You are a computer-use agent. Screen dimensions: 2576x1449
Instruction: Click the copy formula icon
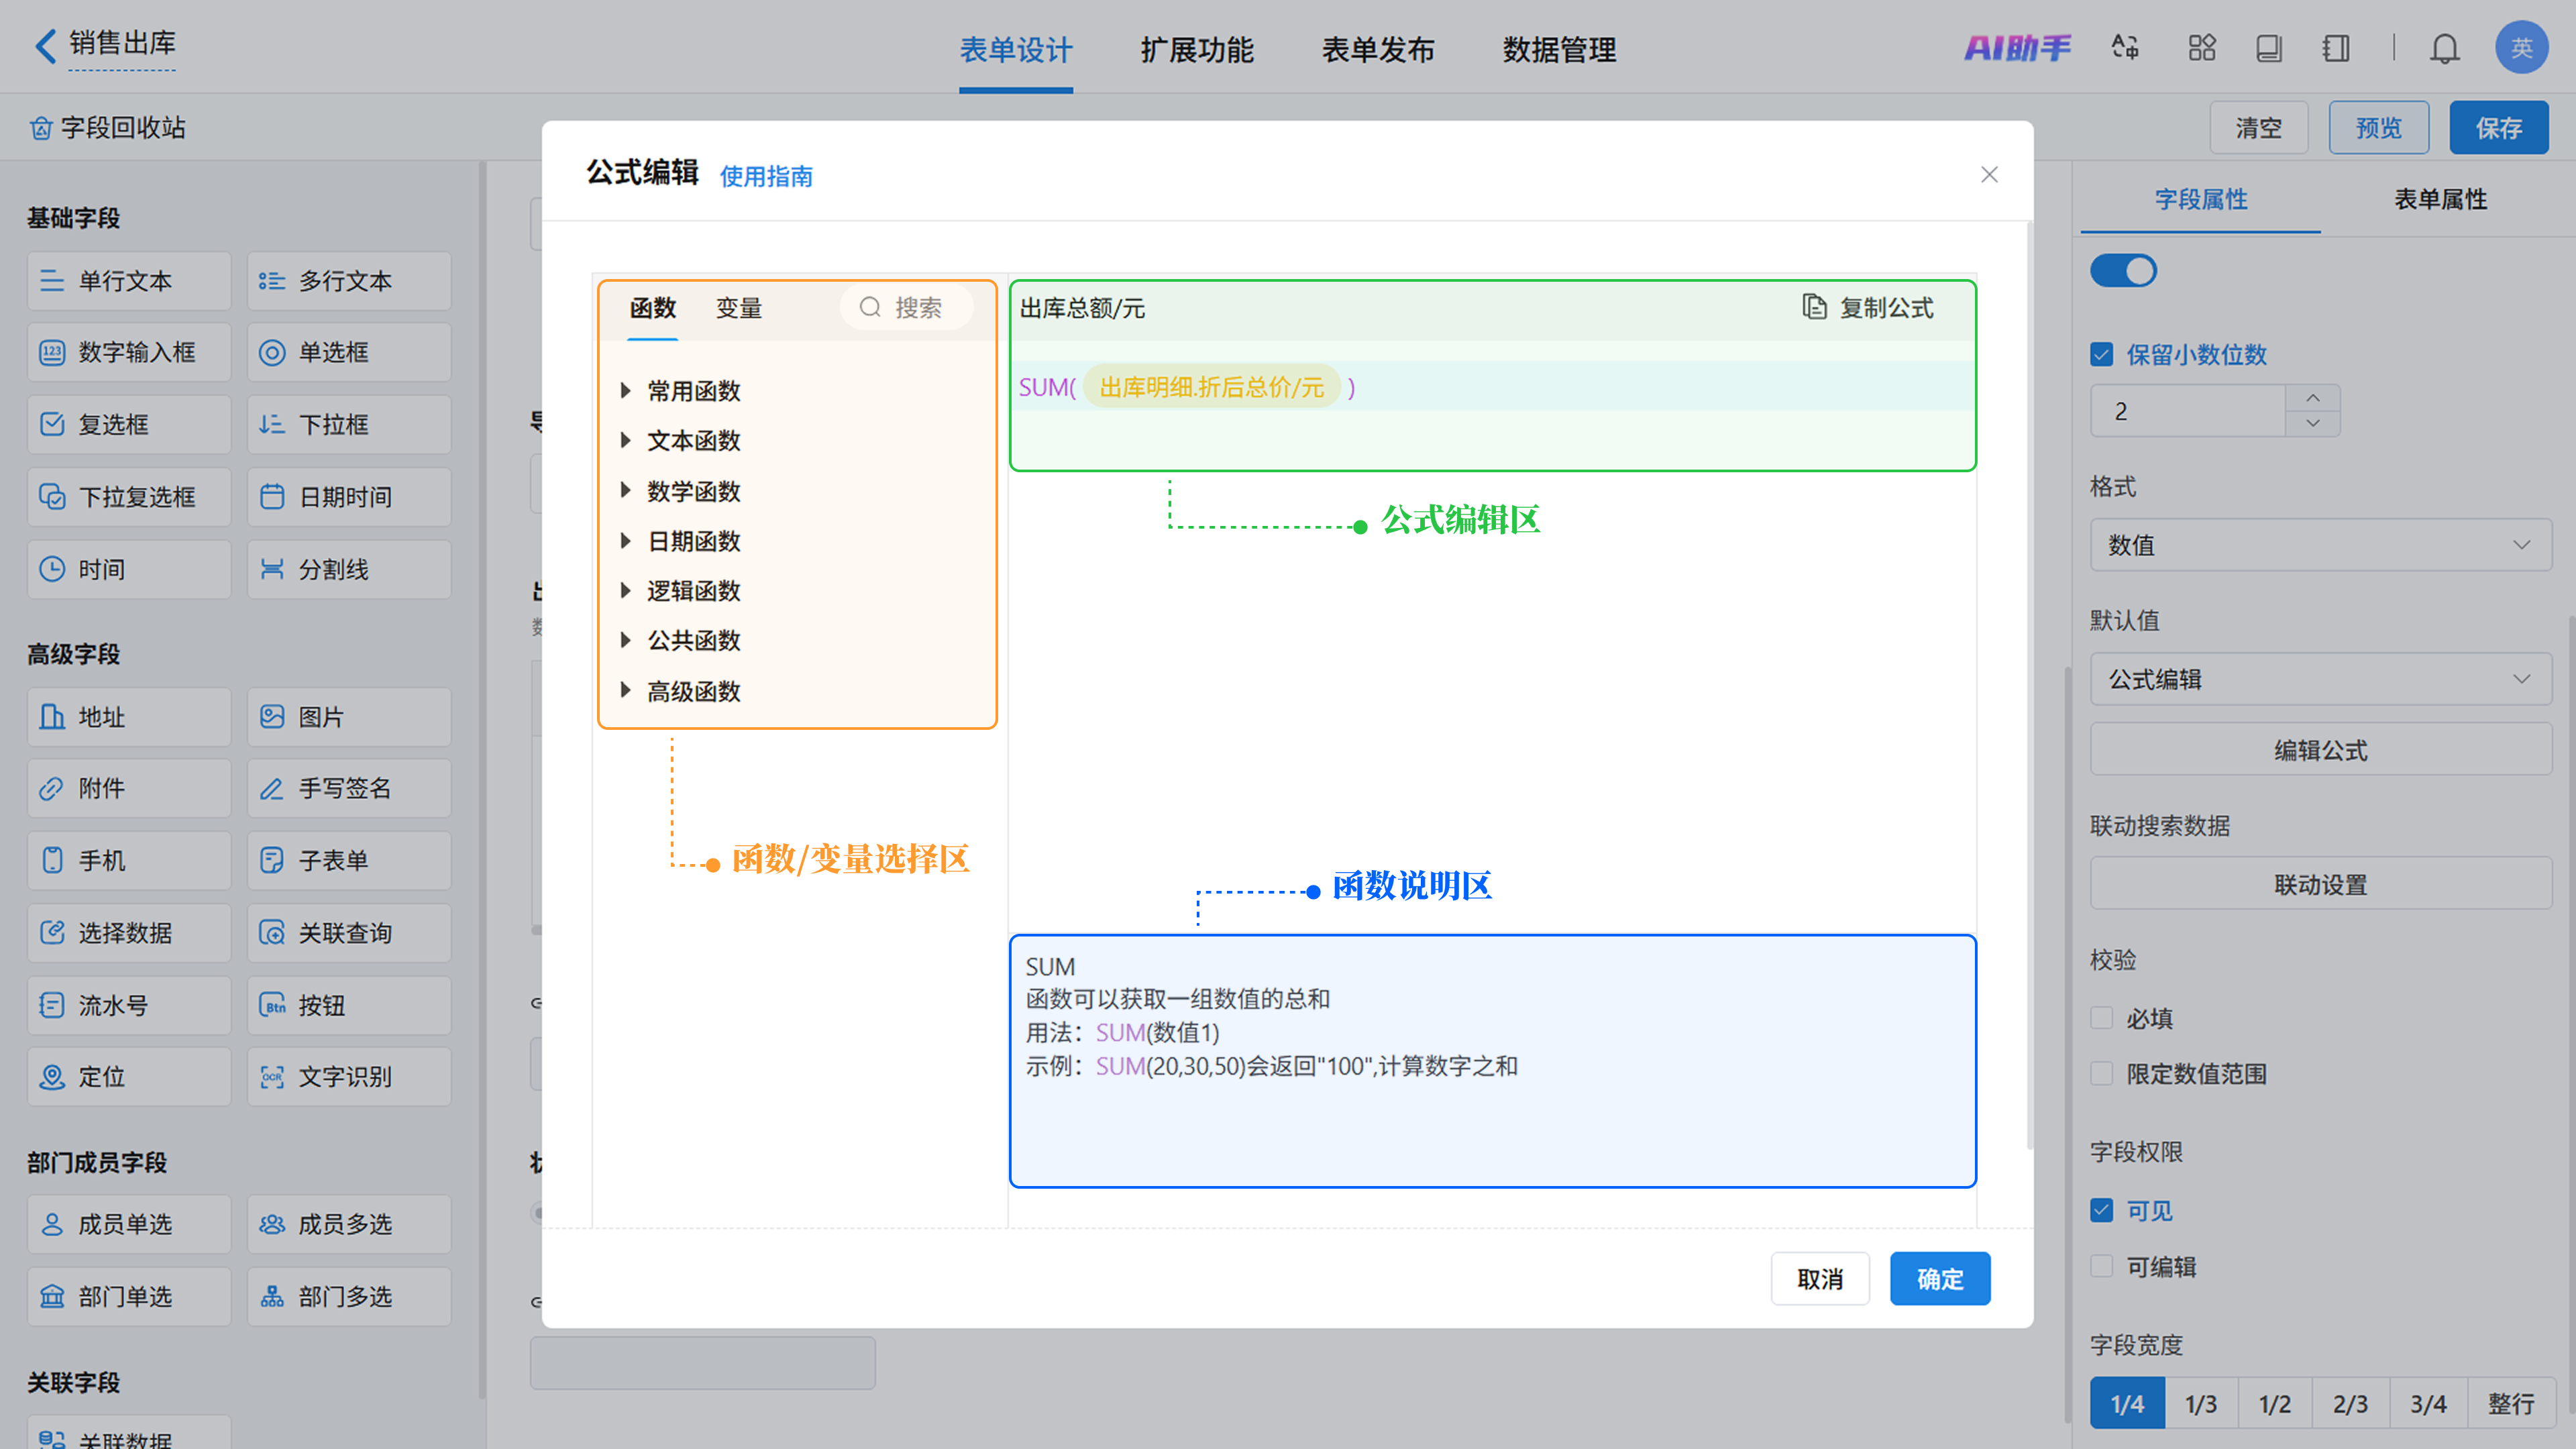(1814, 307)
